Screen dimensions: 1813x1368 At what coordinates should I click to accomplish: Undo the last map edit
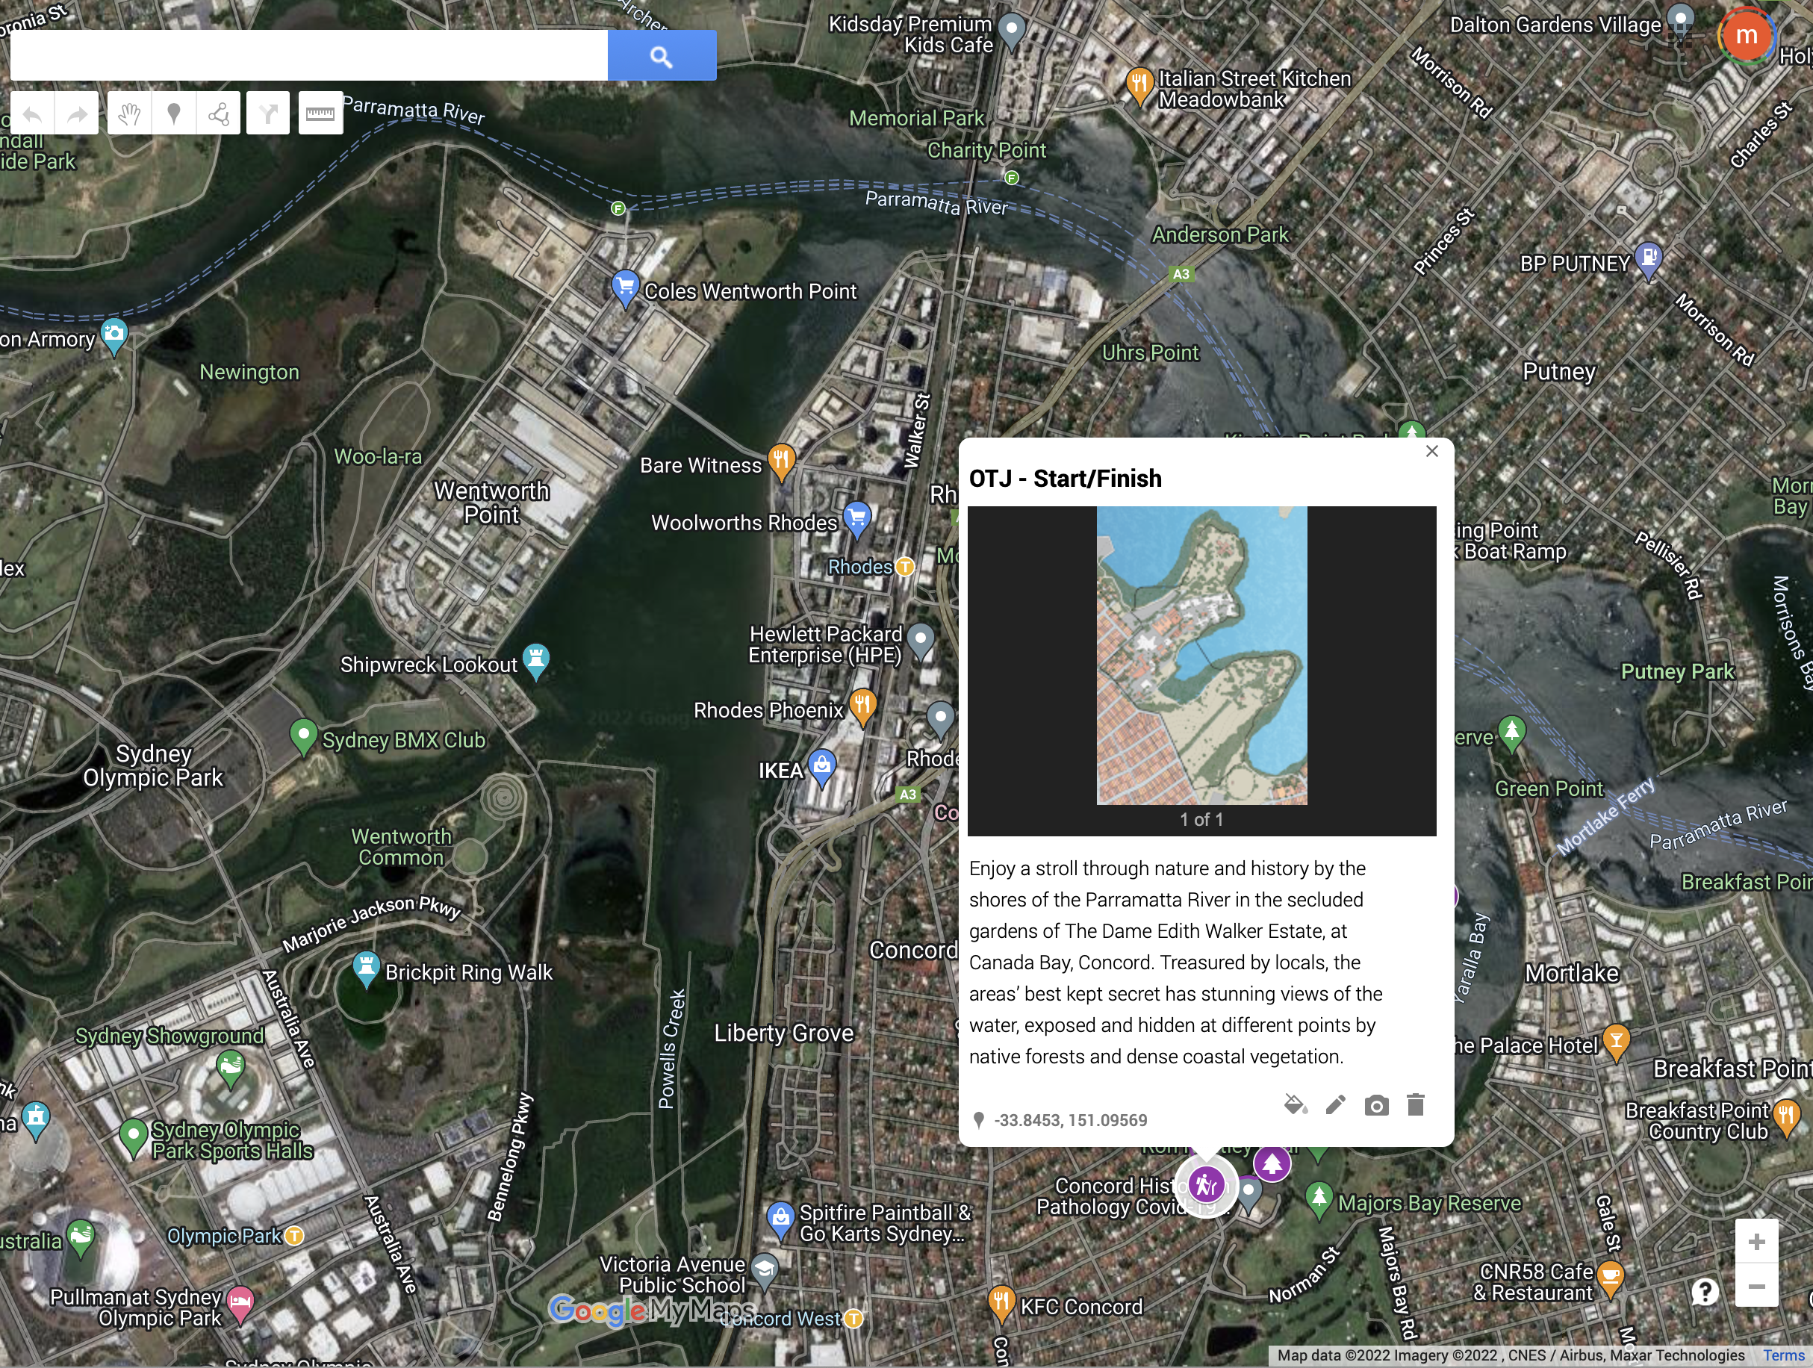(x=33, y=113)
